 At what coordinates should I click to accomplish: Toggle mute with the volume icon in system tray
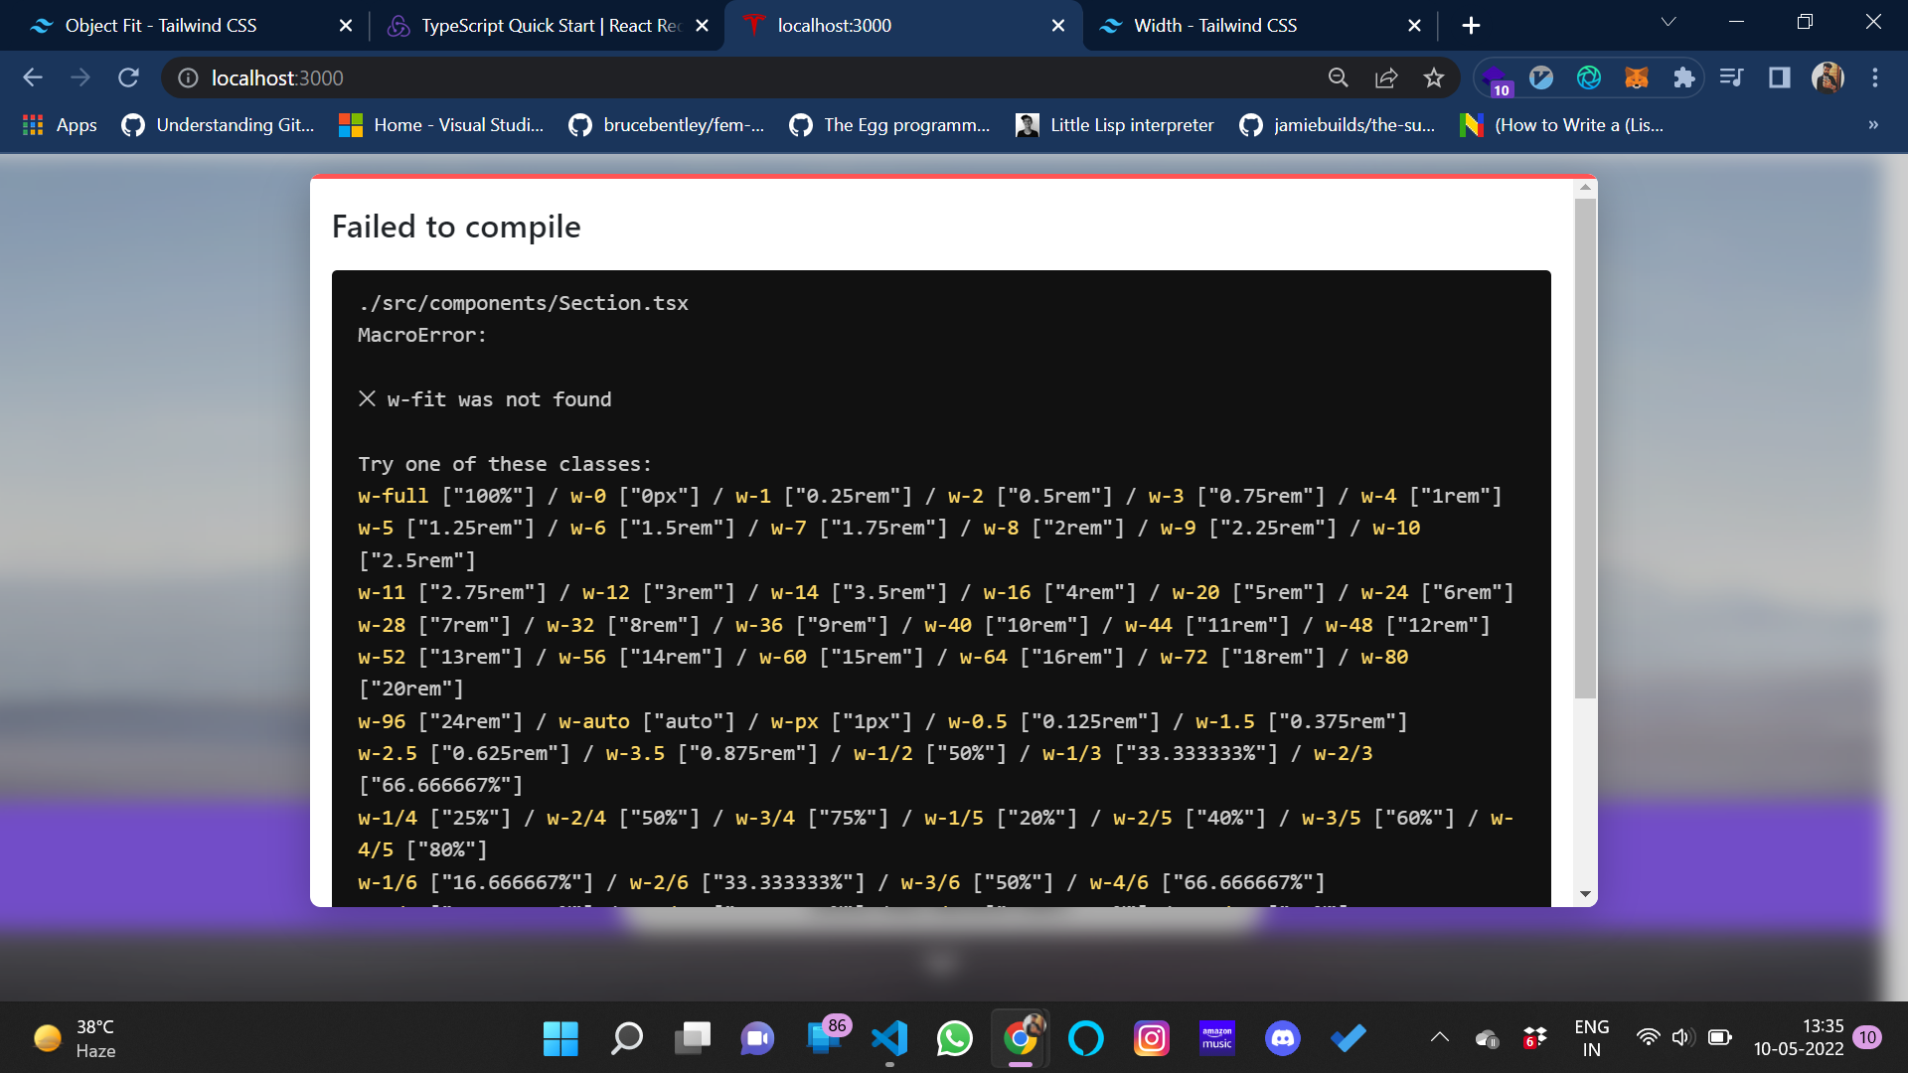pos(1682,1037)
